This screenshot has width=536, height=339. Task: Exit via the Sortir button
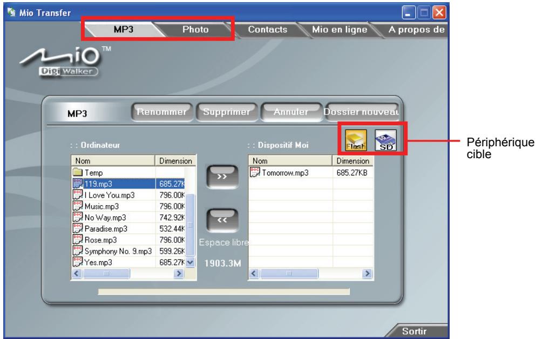click(415, 331)
